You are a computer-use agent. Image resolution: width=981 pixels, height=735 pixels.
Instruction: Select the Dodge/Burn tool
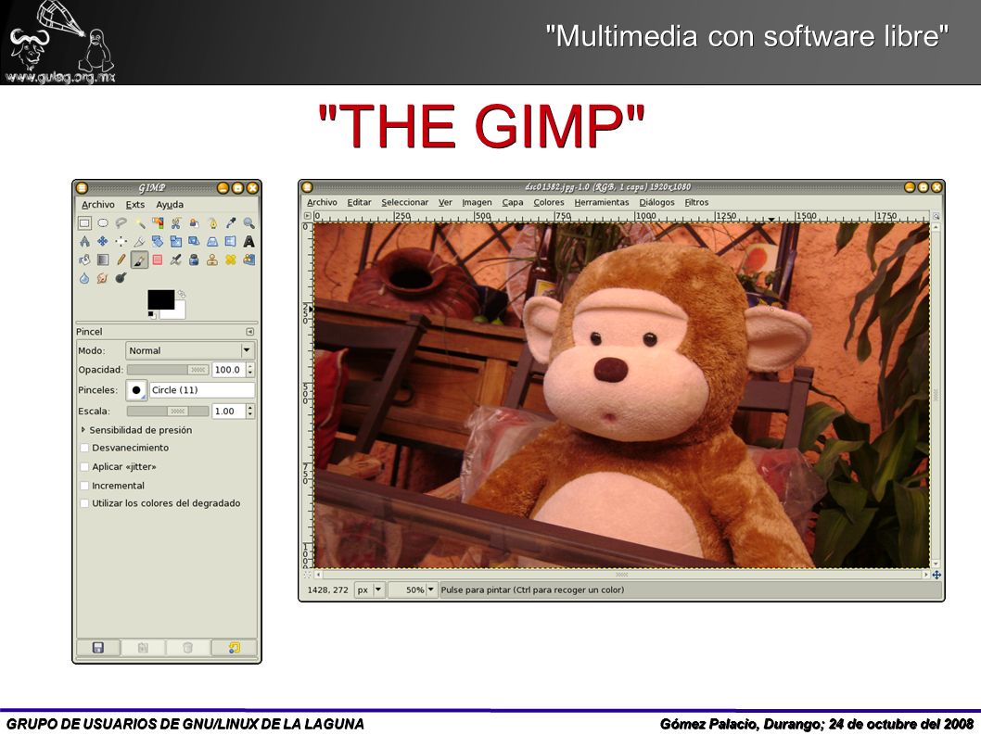[121, 278]
